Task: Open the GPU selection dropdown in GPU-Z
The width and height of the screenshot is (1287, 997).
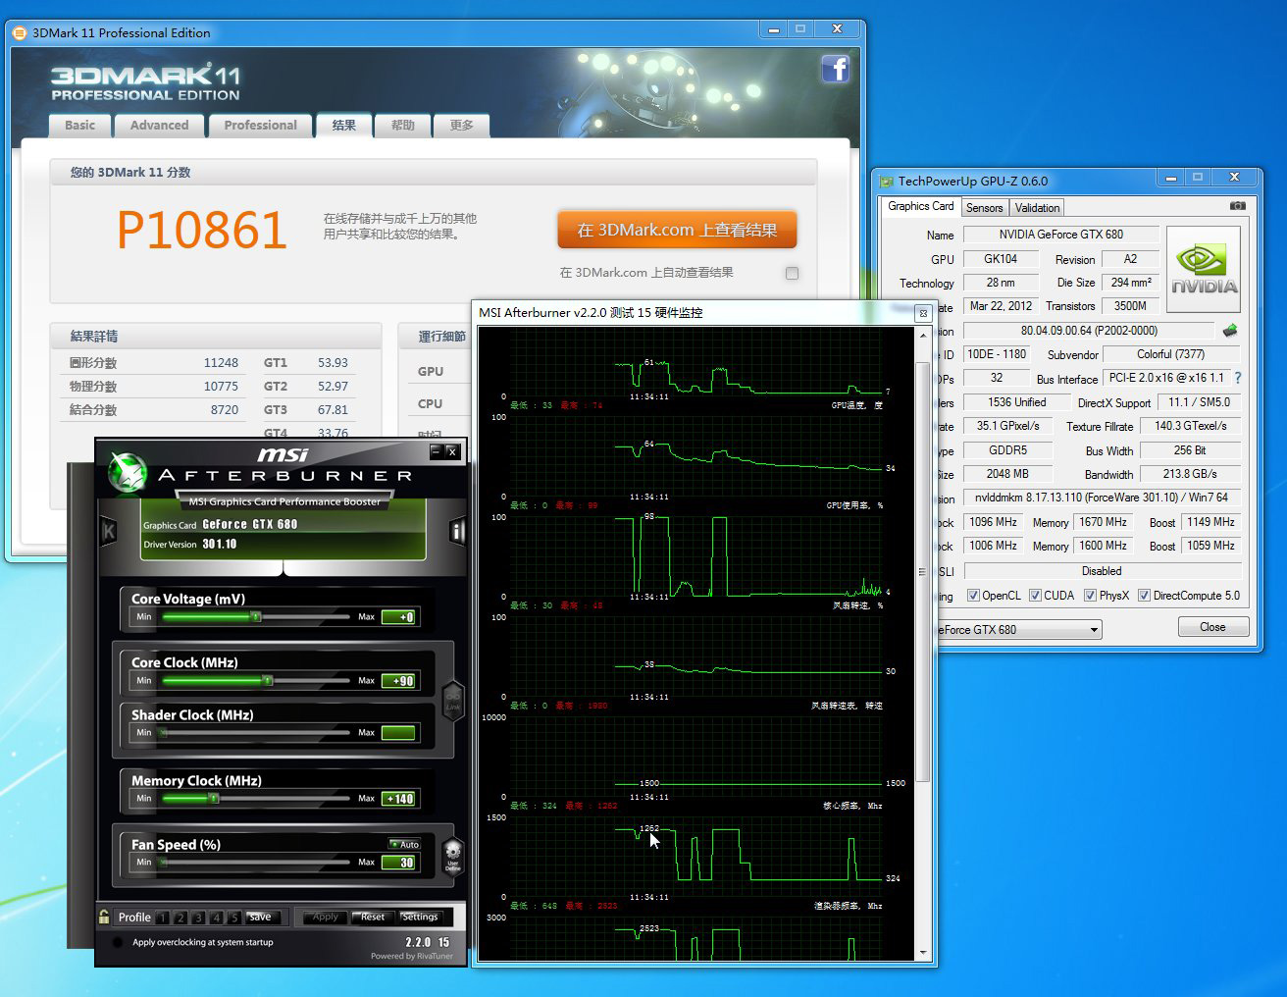Action: coord(1094,630)
